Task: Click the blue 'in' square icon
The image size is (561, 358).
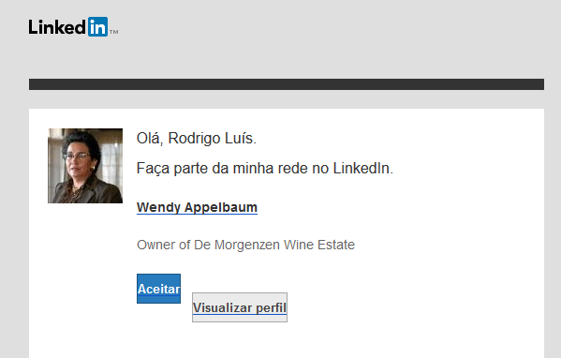Action: pyautogui.click(x=97, y=27)
